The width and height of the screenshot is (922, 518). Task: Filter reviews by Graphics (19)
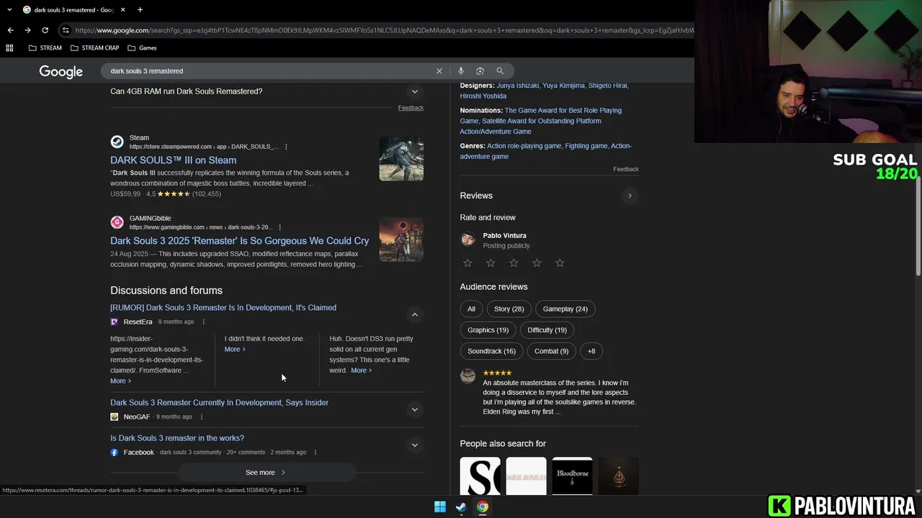pos(488,330)
